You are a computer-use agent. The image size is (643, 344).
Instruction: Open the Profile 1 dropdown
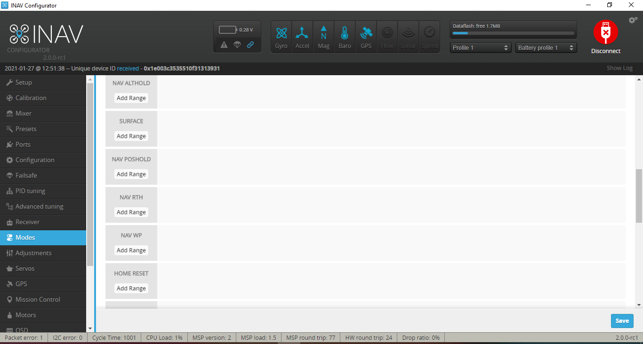480,47
